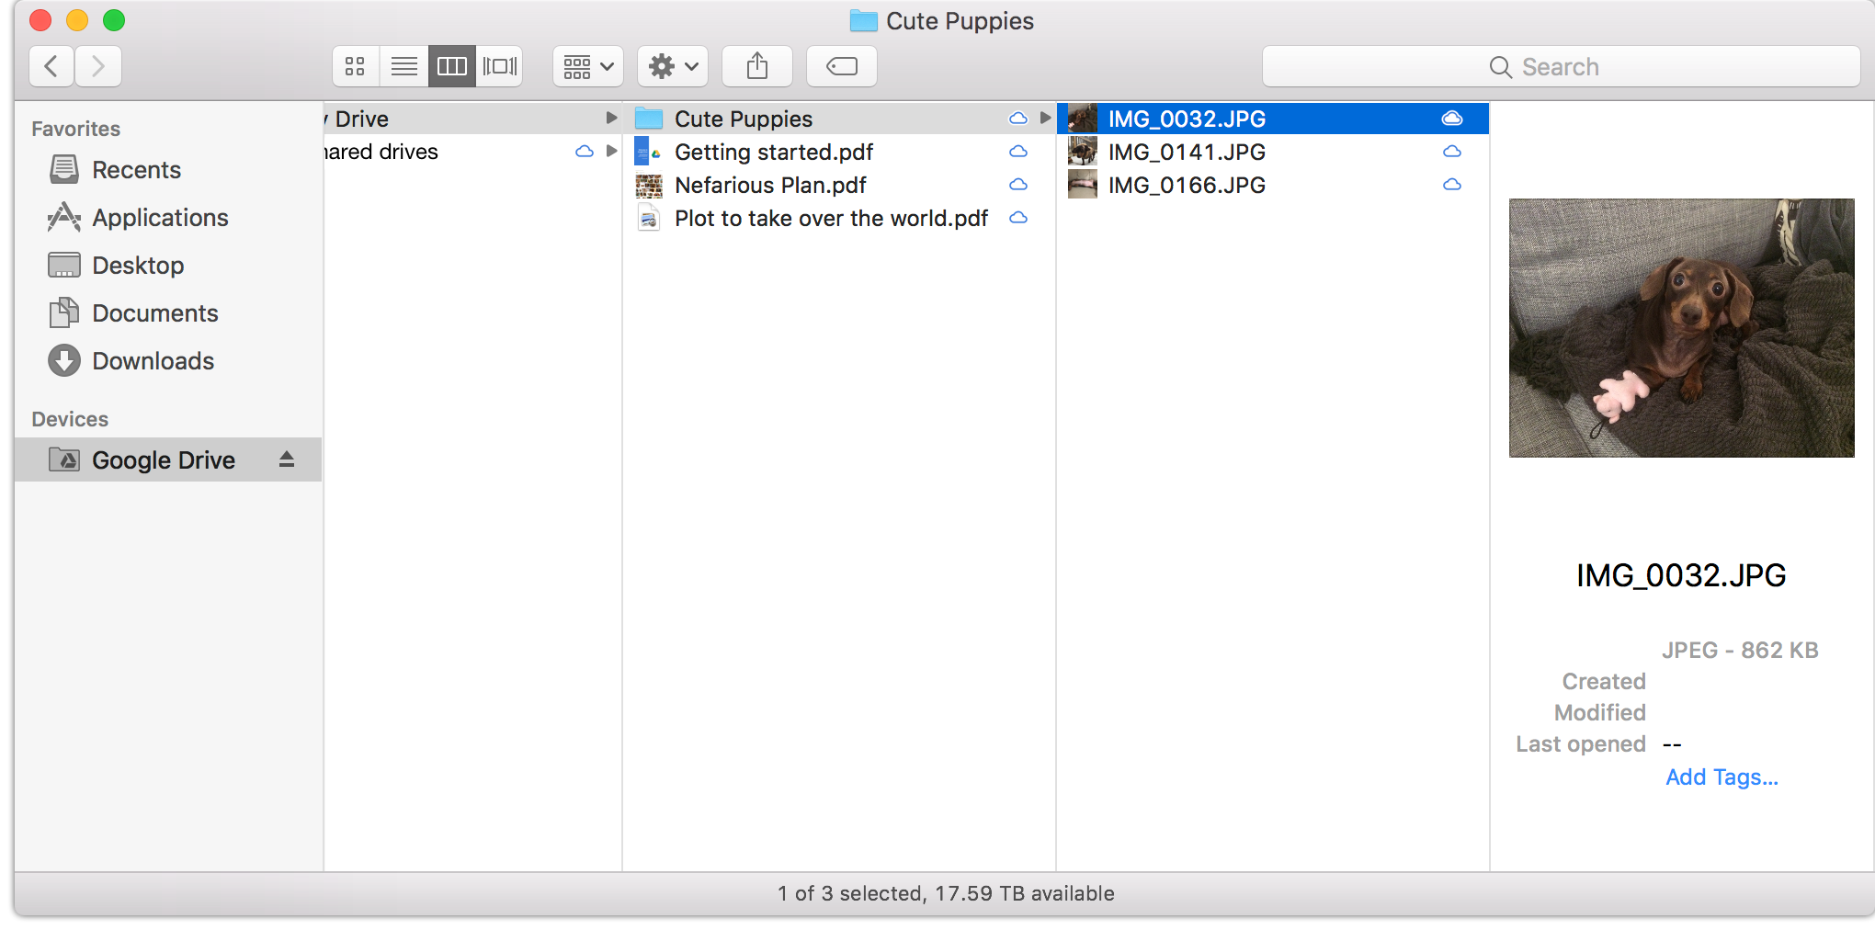Click cloud icon beside Getting started.pdf
This screenshot has height=930, width=1875.
[1018, 152]
